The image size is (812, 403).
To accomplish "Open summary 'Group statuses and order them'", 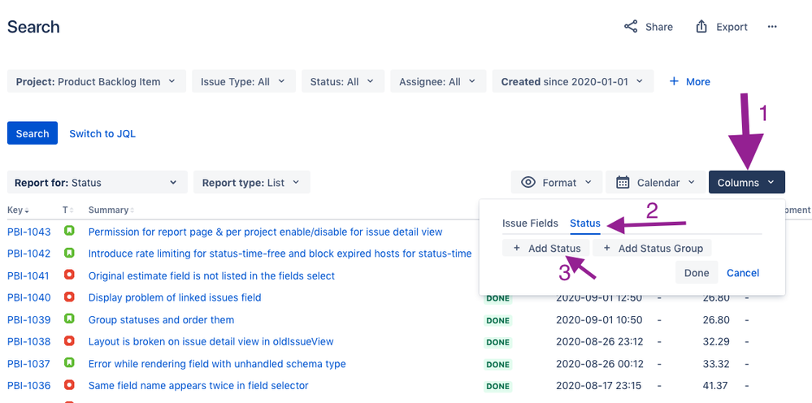I will click(x=161, y=319).
